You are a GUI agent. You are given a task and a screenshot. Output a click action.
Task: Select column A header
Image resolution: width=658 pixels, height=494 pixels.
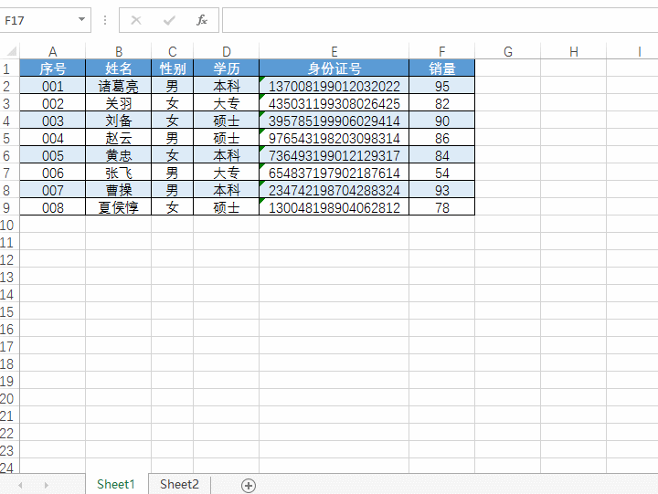pos(52,51)
